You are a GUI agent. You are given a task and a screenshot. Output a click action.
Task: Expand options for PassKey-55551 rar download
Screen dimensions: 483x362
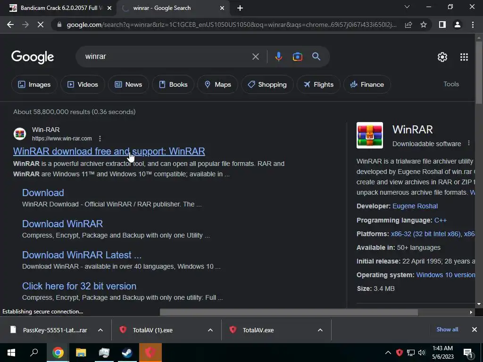(x=100, y=330)
